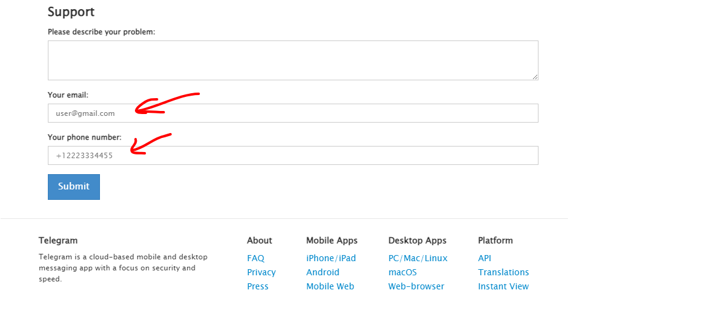Open the Translations link
Viewport: 709px width, 328px height.
click(503, 272)
